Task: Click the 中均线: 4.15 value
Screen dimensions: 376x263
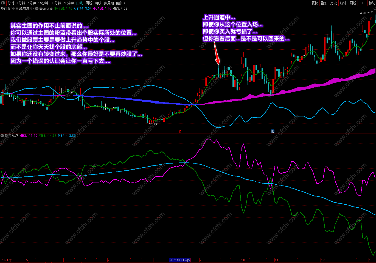Action: (102, 8)
